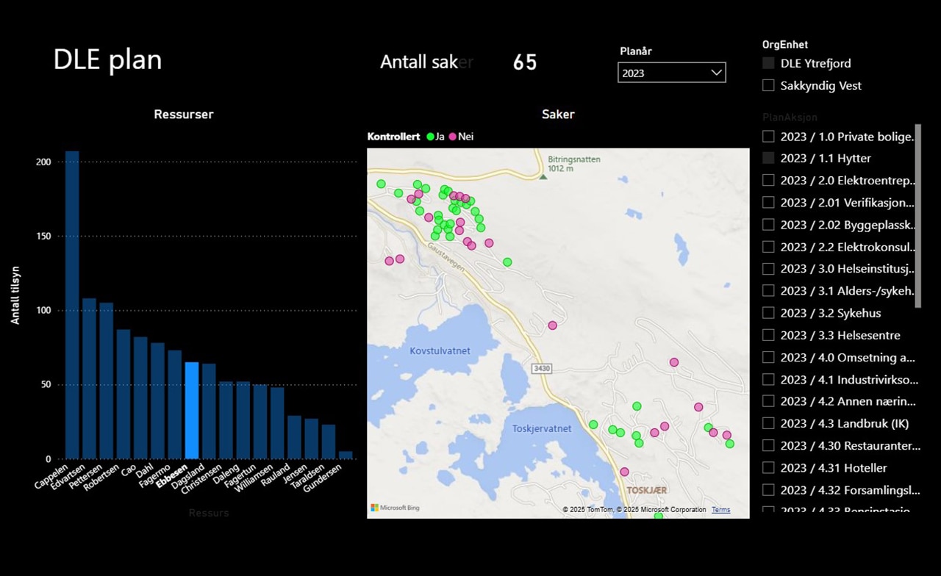Screen dimensions: 941x576
Task: Toggle the DLE Ytrefjord checkbox
Action: pos(768,63)
